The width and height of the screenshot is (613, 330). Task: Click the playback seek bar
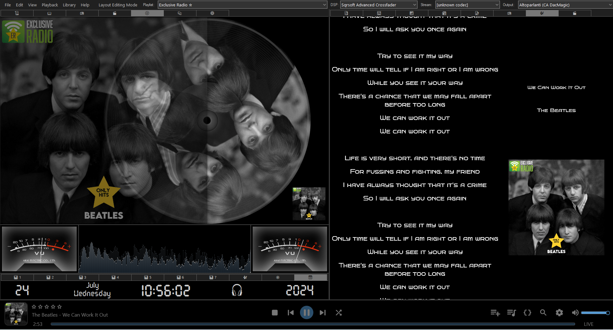click(313, 324)
